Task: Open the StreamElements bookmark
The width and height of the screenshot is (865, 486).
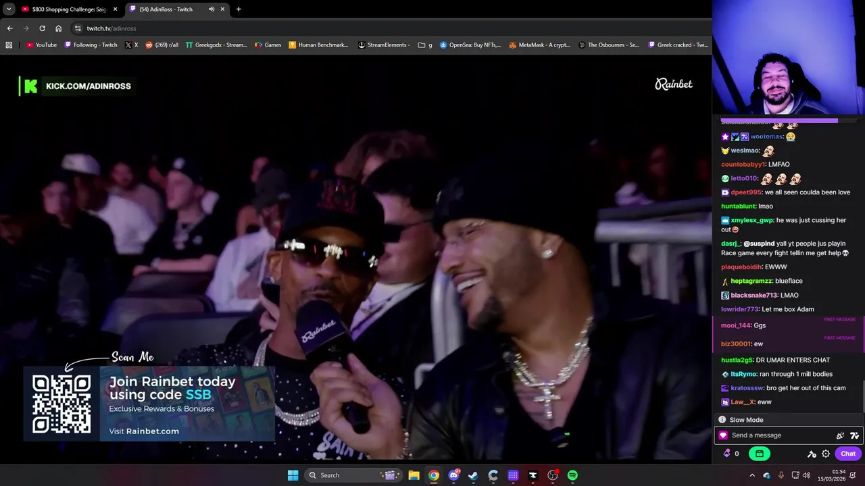Action: (x=384, y=45)
